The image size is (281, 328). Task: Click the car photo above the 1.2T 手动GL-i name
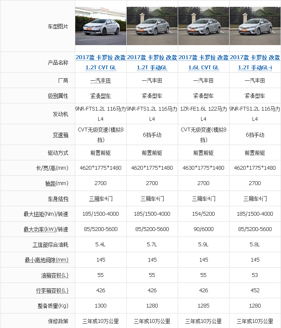click(x=255, y=26)
